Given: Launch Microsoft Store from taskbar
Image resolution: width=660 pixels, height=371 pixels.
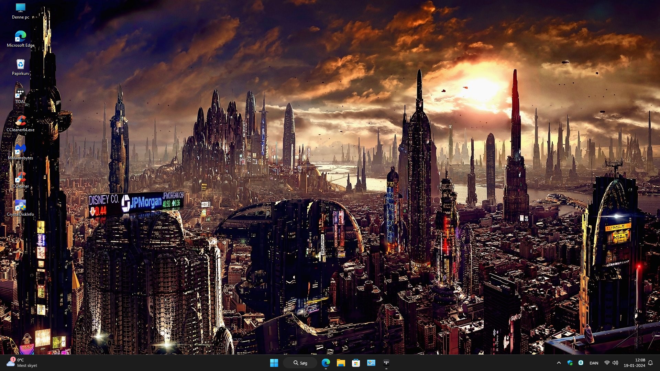Looking at the screenshot, I should [x=356, y=363].
